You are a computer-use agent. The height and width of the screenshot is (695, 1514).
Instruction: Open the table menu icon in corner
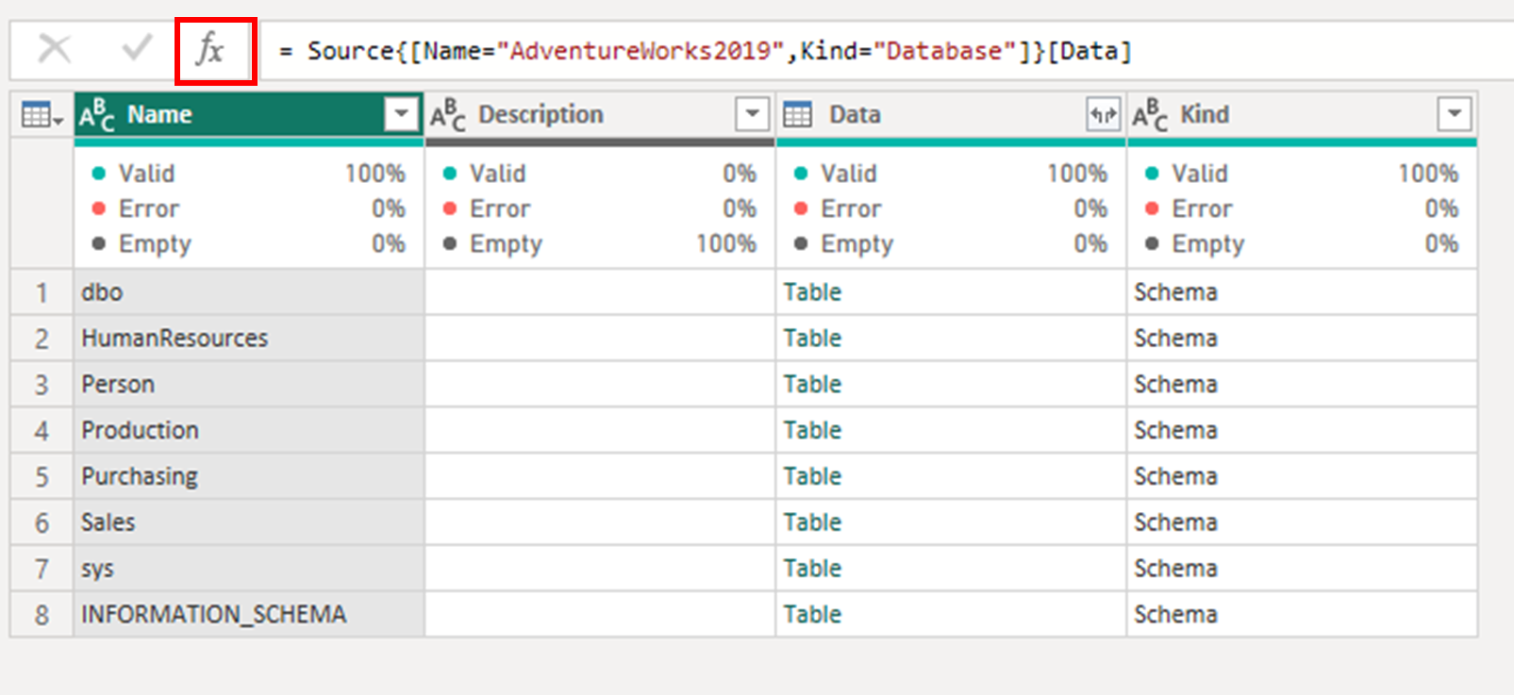point(42,115)
